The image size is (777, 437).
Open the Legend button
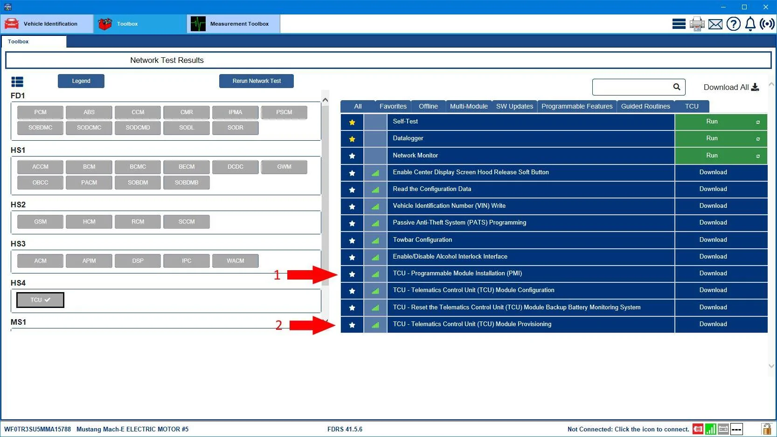click(x=81, y=81)
